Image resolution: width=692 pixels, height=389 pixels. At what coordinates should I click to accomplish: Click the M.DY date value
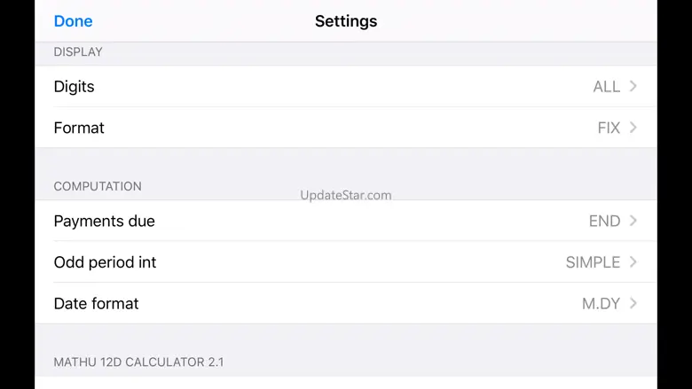pyautogui.click(x=601, y=304)
